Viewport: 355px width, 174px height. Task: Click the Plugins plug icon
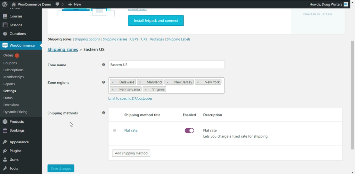click(5, 151)
